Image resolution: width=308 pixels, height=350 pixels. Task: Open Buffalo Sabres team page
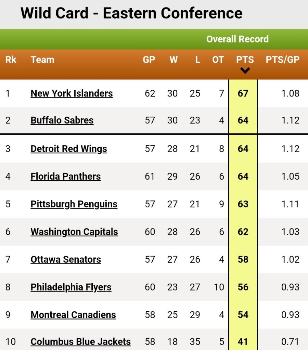click(x=62, y=120)
